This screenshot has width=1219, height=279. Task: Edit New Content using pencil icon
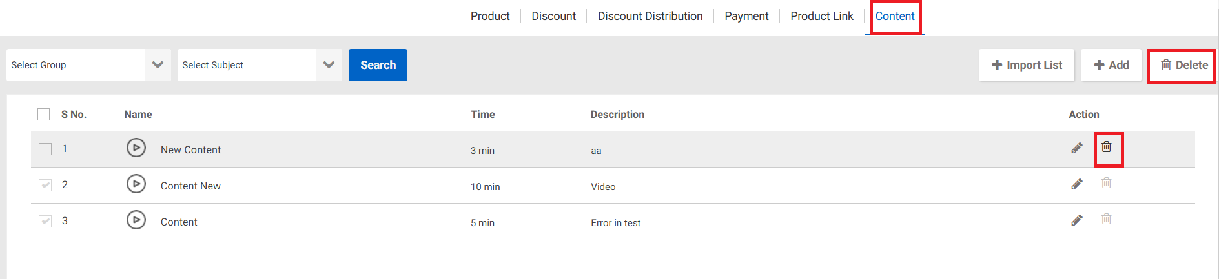(x=1076, y=148)
